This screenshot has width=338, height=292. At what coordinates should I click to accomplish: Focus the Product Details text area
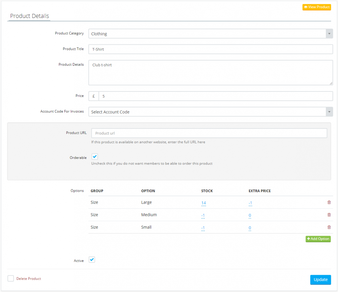pos(210,72)
